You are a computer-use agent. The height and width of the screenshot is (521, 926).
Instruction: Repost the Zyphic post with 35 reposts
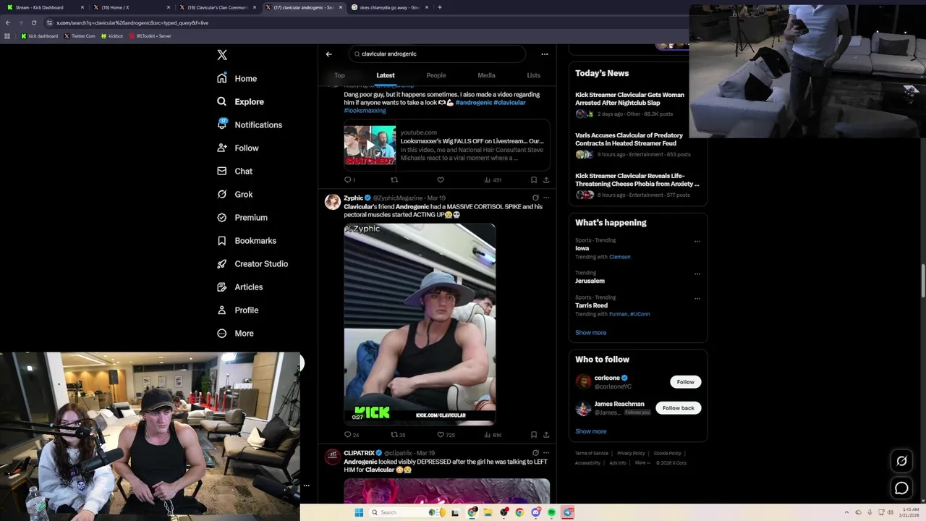[x=398, y=435]
